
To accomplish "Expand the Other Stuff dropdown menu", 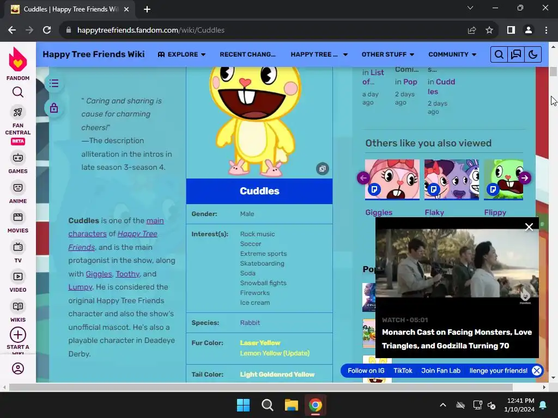I will click(x=388, y=54).
